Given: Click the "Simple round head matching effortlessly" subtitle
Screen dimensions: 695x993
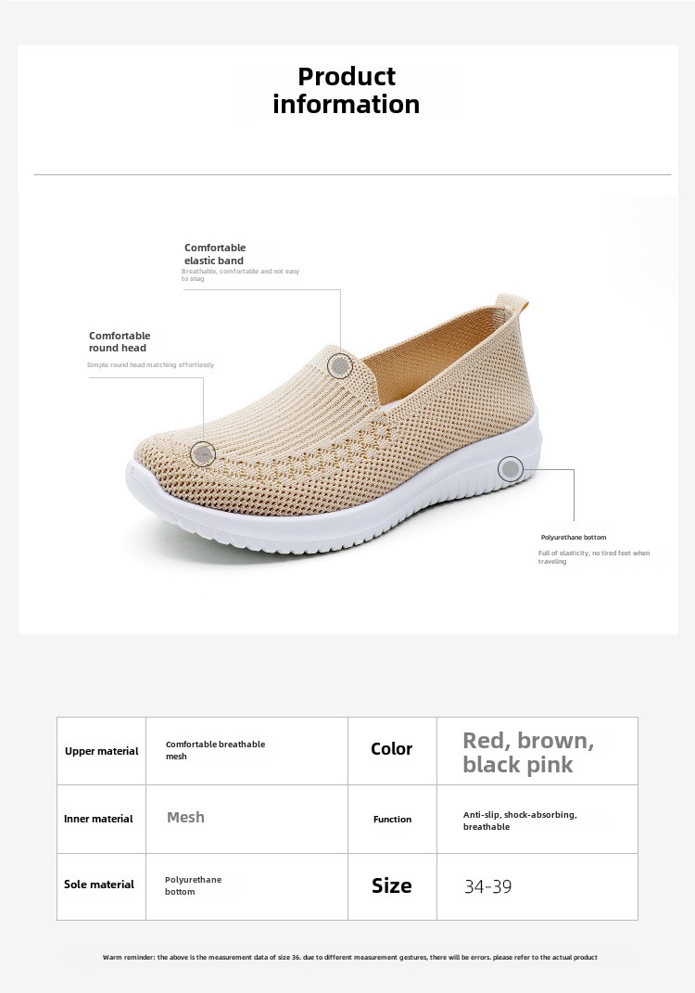Looking at the screenshot, I should [150, 365].
